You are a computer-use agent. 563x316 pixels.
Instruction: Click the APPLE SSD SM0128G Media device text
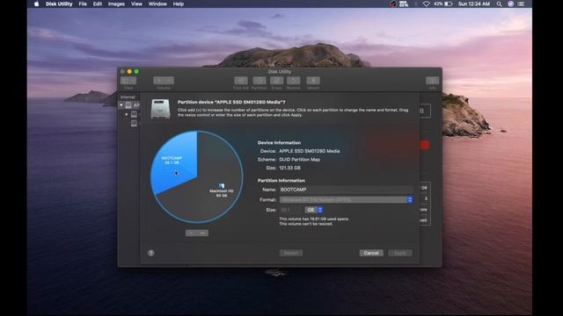[309, 151]
